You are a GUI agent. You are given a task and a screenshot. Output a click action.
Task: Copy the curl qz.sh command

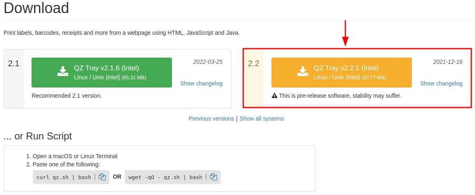click(x=102, y=177)
